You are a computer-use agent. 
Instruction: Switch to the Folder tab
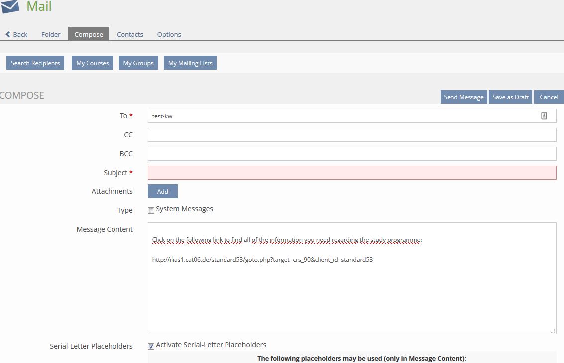51,34
